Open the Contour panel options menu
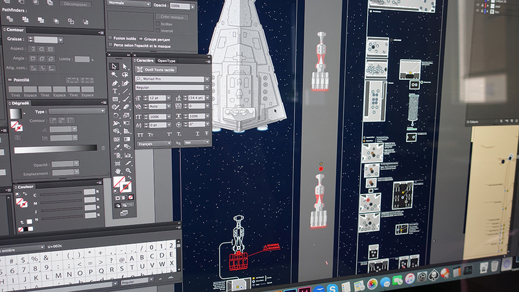The width and height of the screenshot is (519, 292). (101, 33)
